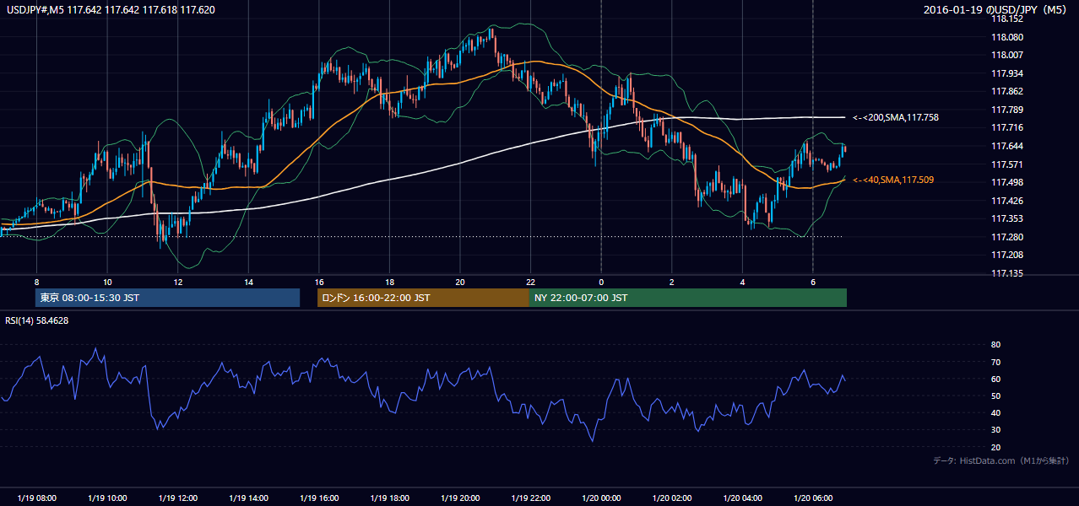
Task: Select the 40 SMA 117.509 label
Action: 893,180
